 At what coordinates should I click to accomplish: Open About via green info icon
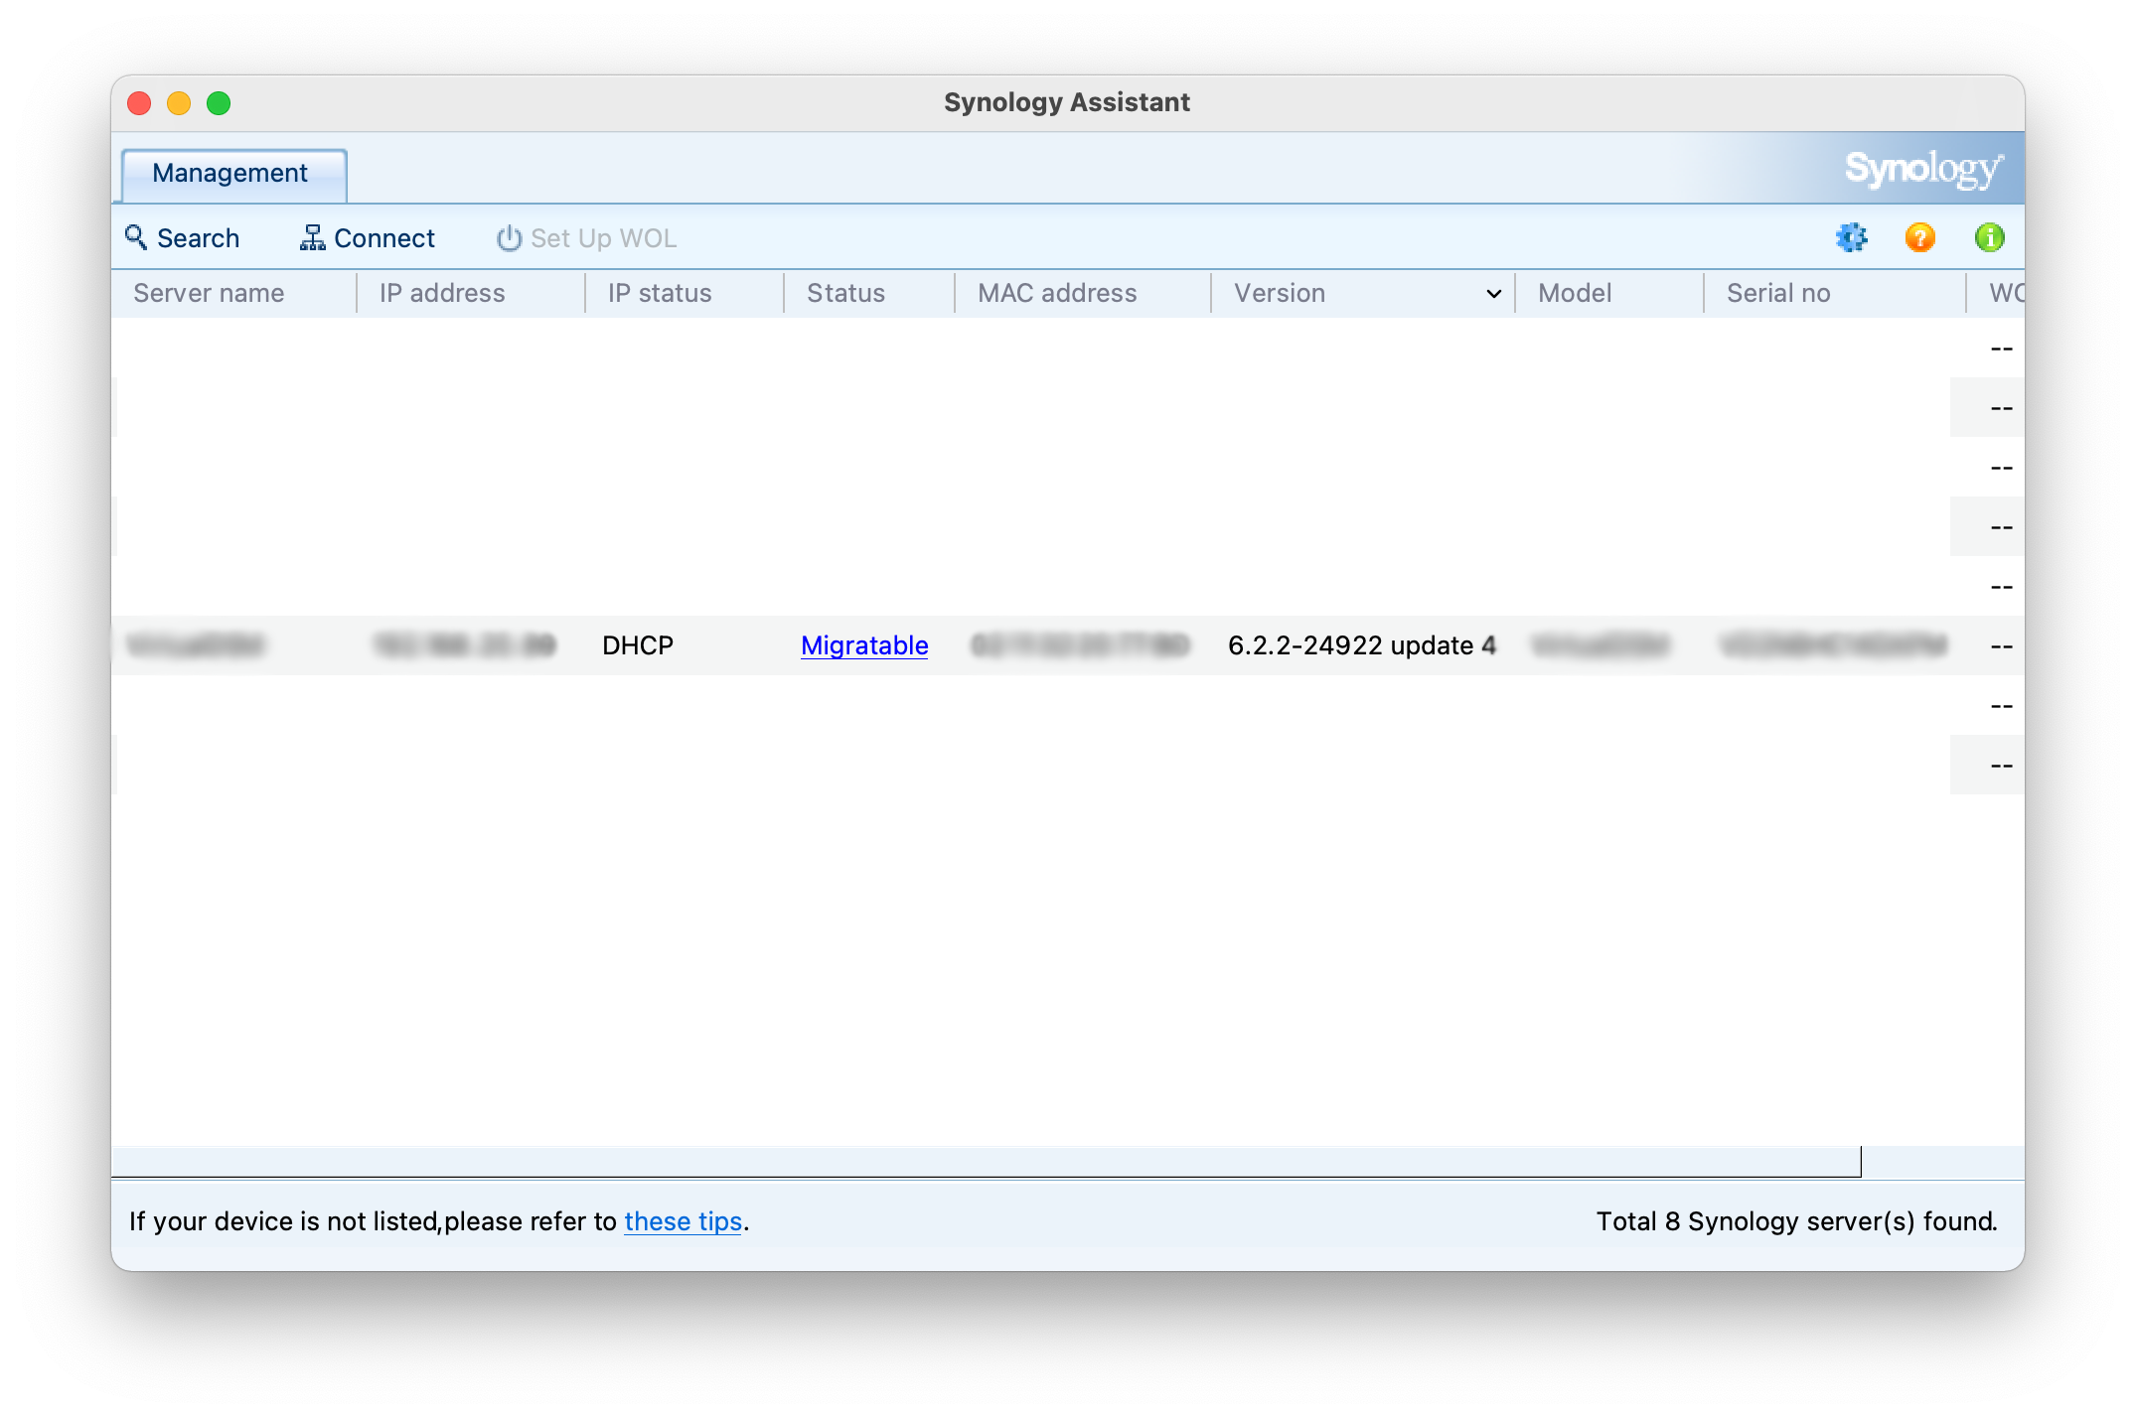point(1989,237)
